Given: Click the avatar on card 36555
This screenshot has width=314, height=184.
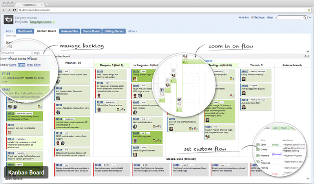Looking at the screenshot, I should tap(135, 127).
